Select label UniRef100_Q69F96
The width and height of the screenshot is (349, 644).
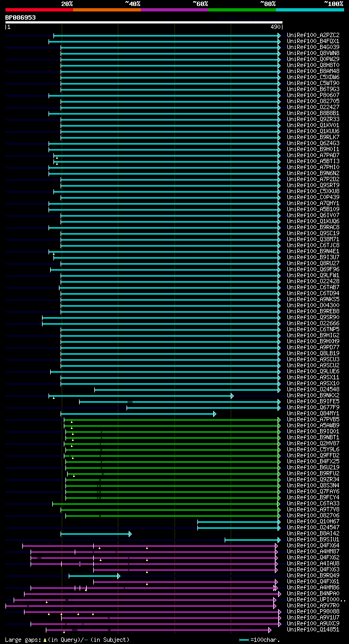[x=313, y=270]
